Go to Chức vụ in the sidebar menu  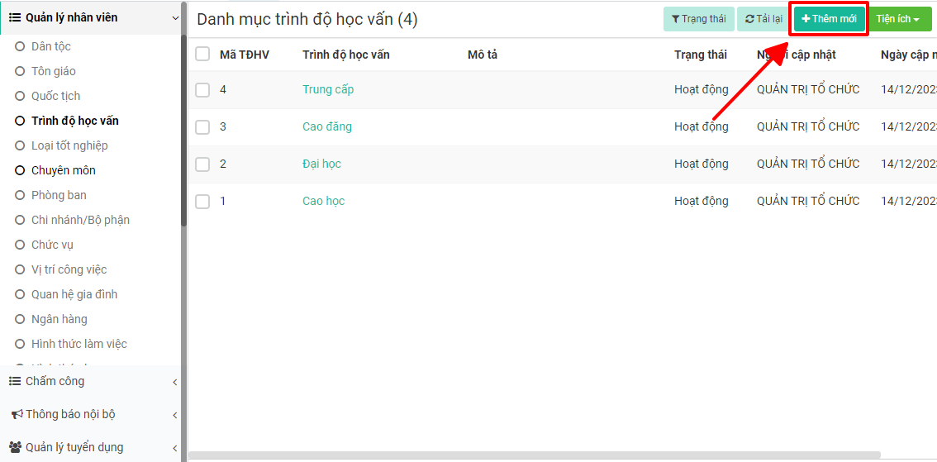click(x=52, y=245)
